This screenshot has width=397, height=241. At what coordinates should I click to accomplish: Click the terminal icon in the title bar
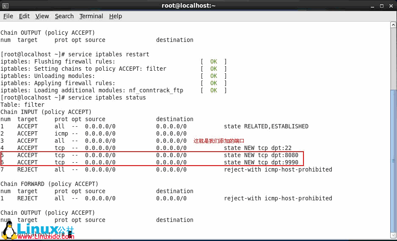click(5, 6)
